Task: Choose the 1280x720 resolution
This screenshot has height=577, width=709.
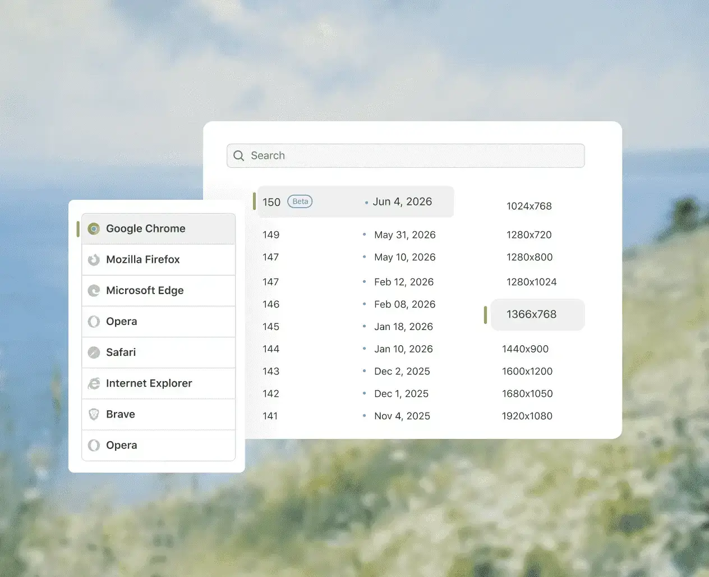Action: click(529, 235)
